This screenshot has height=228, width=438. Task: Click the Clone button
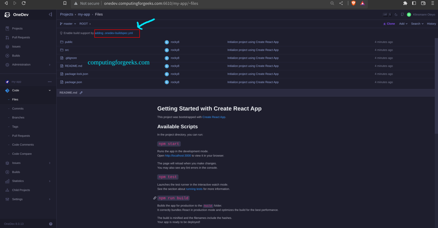click(x=389, y=24)
